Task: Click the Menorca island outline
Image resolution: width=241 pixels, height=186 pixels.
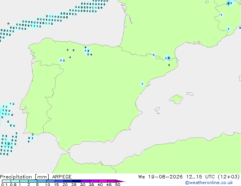Action: click(190, 94)
